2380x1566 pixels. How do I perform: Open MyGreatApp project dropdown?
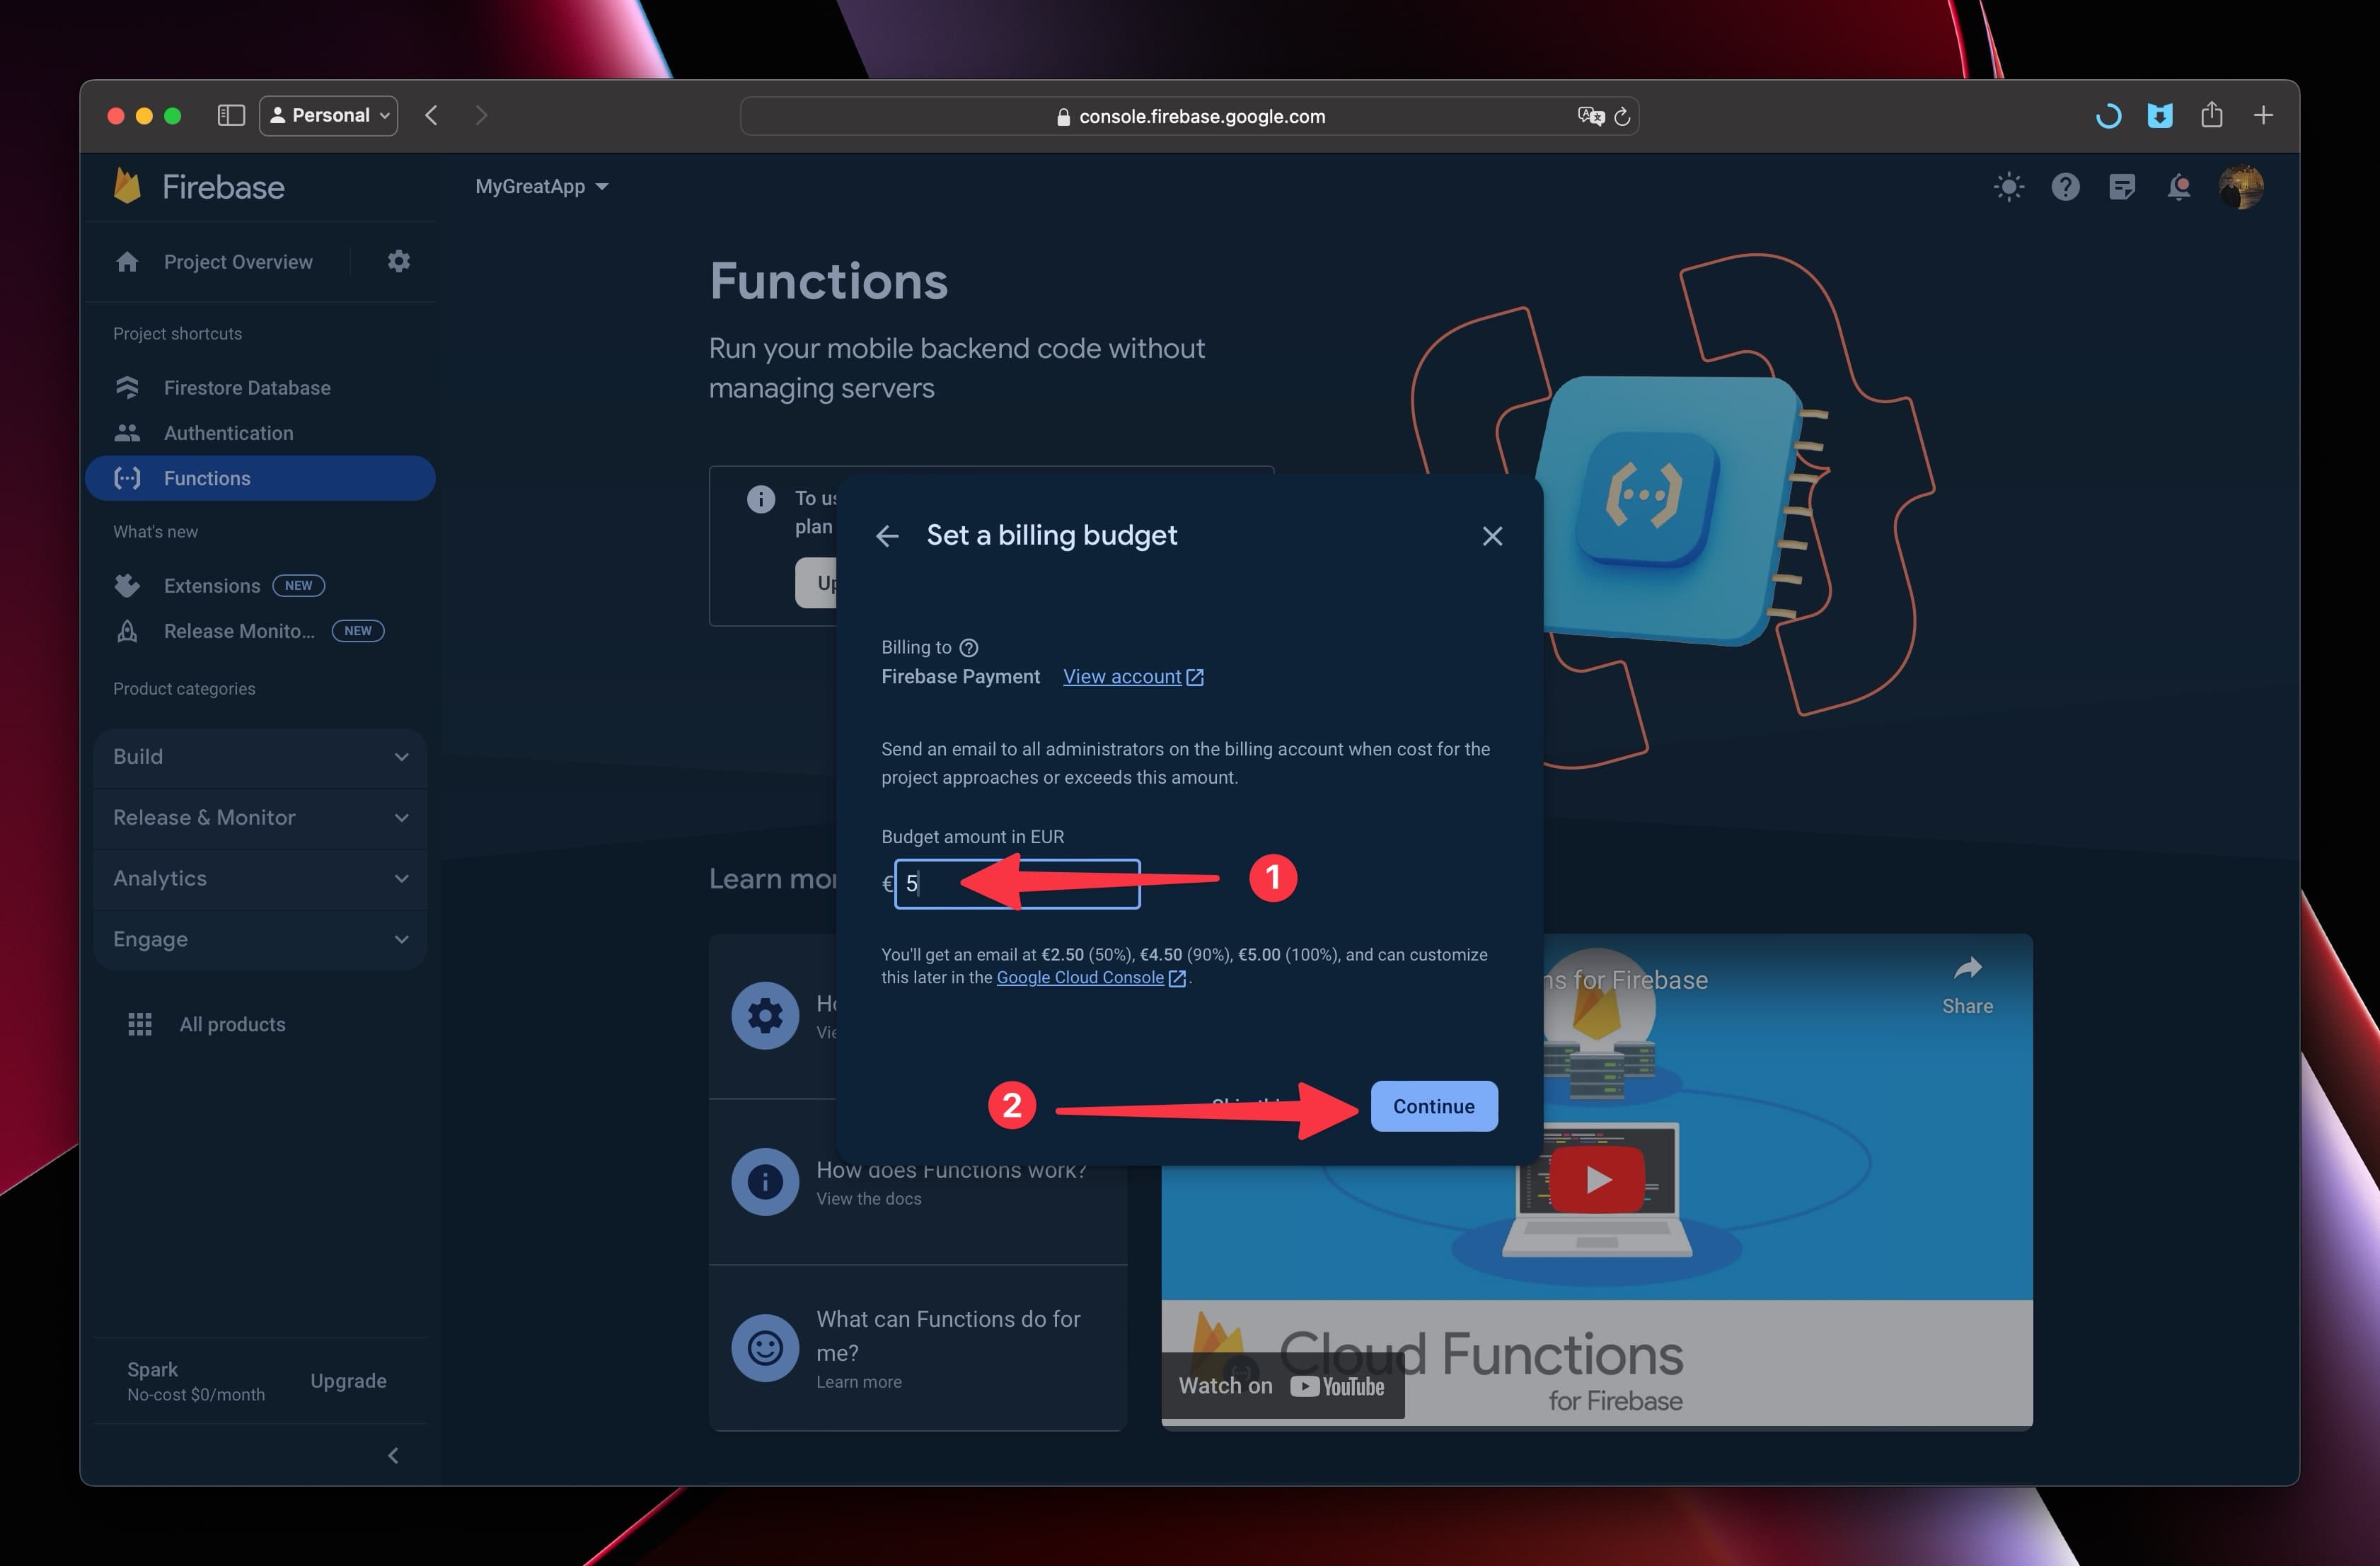point(541,186)
